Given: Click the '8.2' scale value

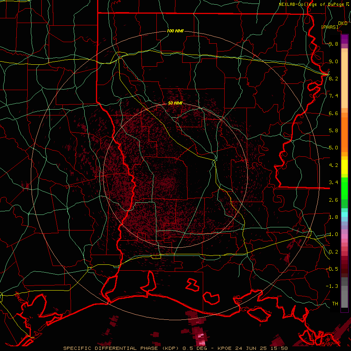Looking at the screenshot, I should point(333,78).
